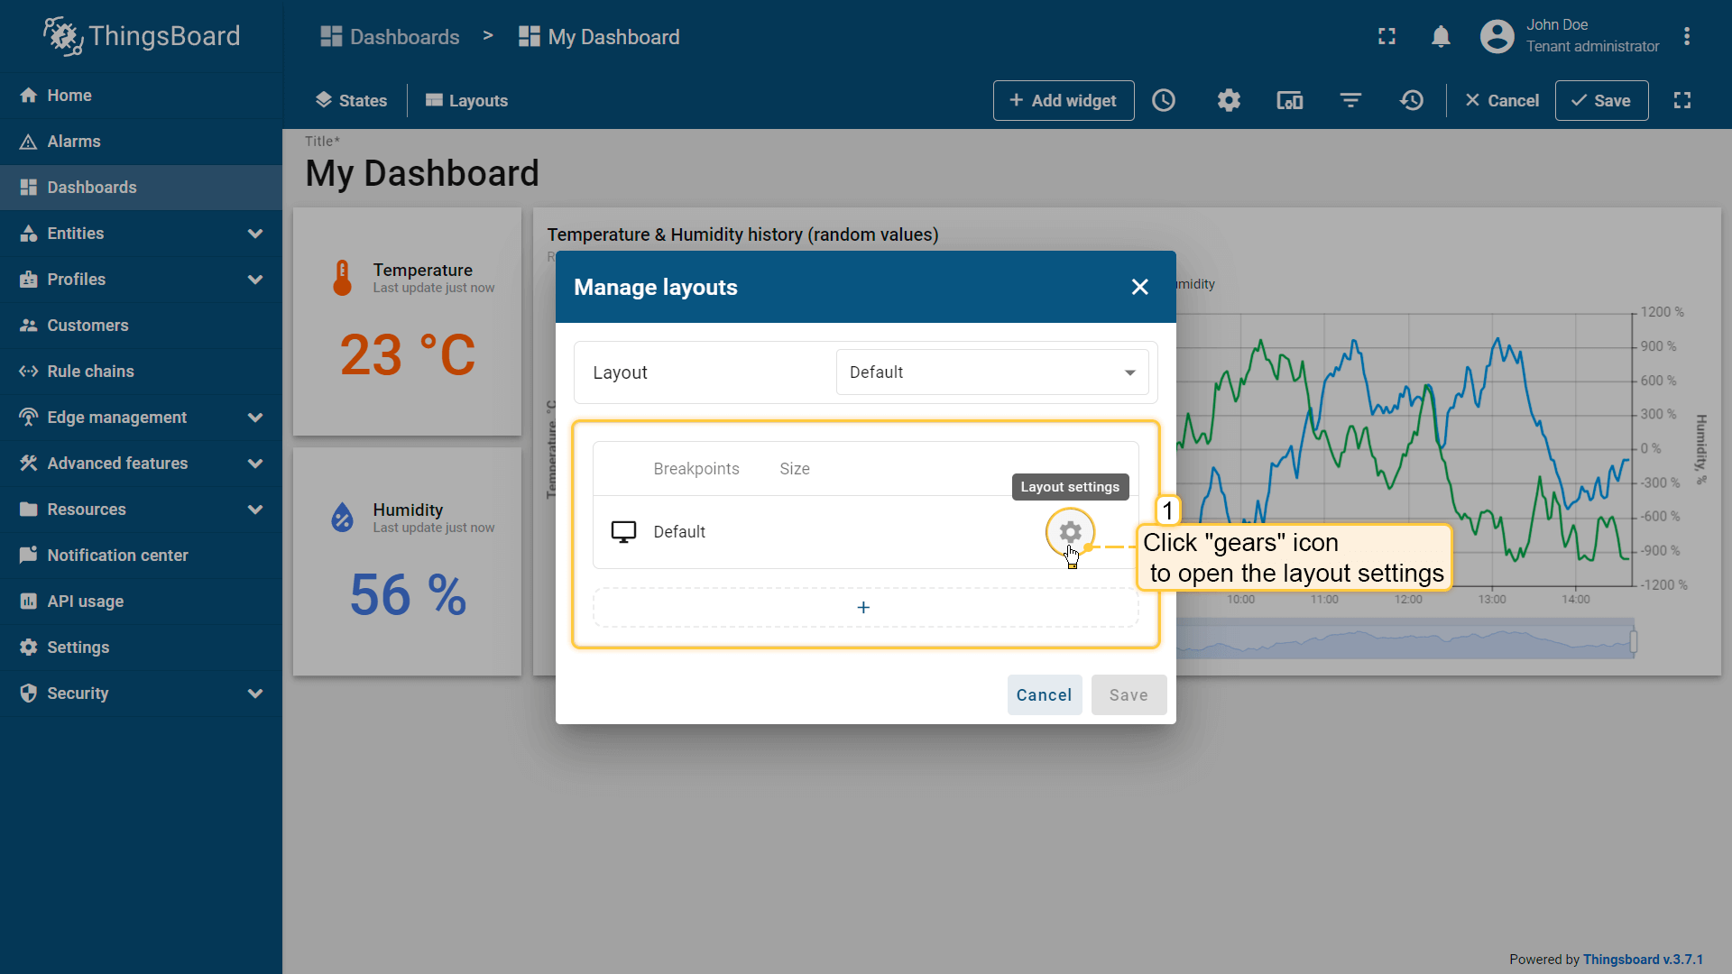
Task: Click the chart range slider handle
Action: click(x=1634, y=641)
